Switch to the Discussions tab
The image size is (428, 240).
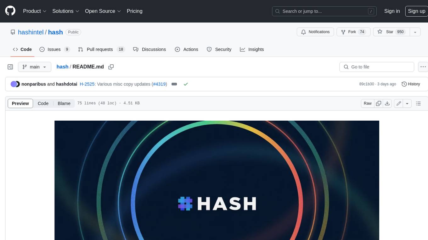(x=149, y=49)
